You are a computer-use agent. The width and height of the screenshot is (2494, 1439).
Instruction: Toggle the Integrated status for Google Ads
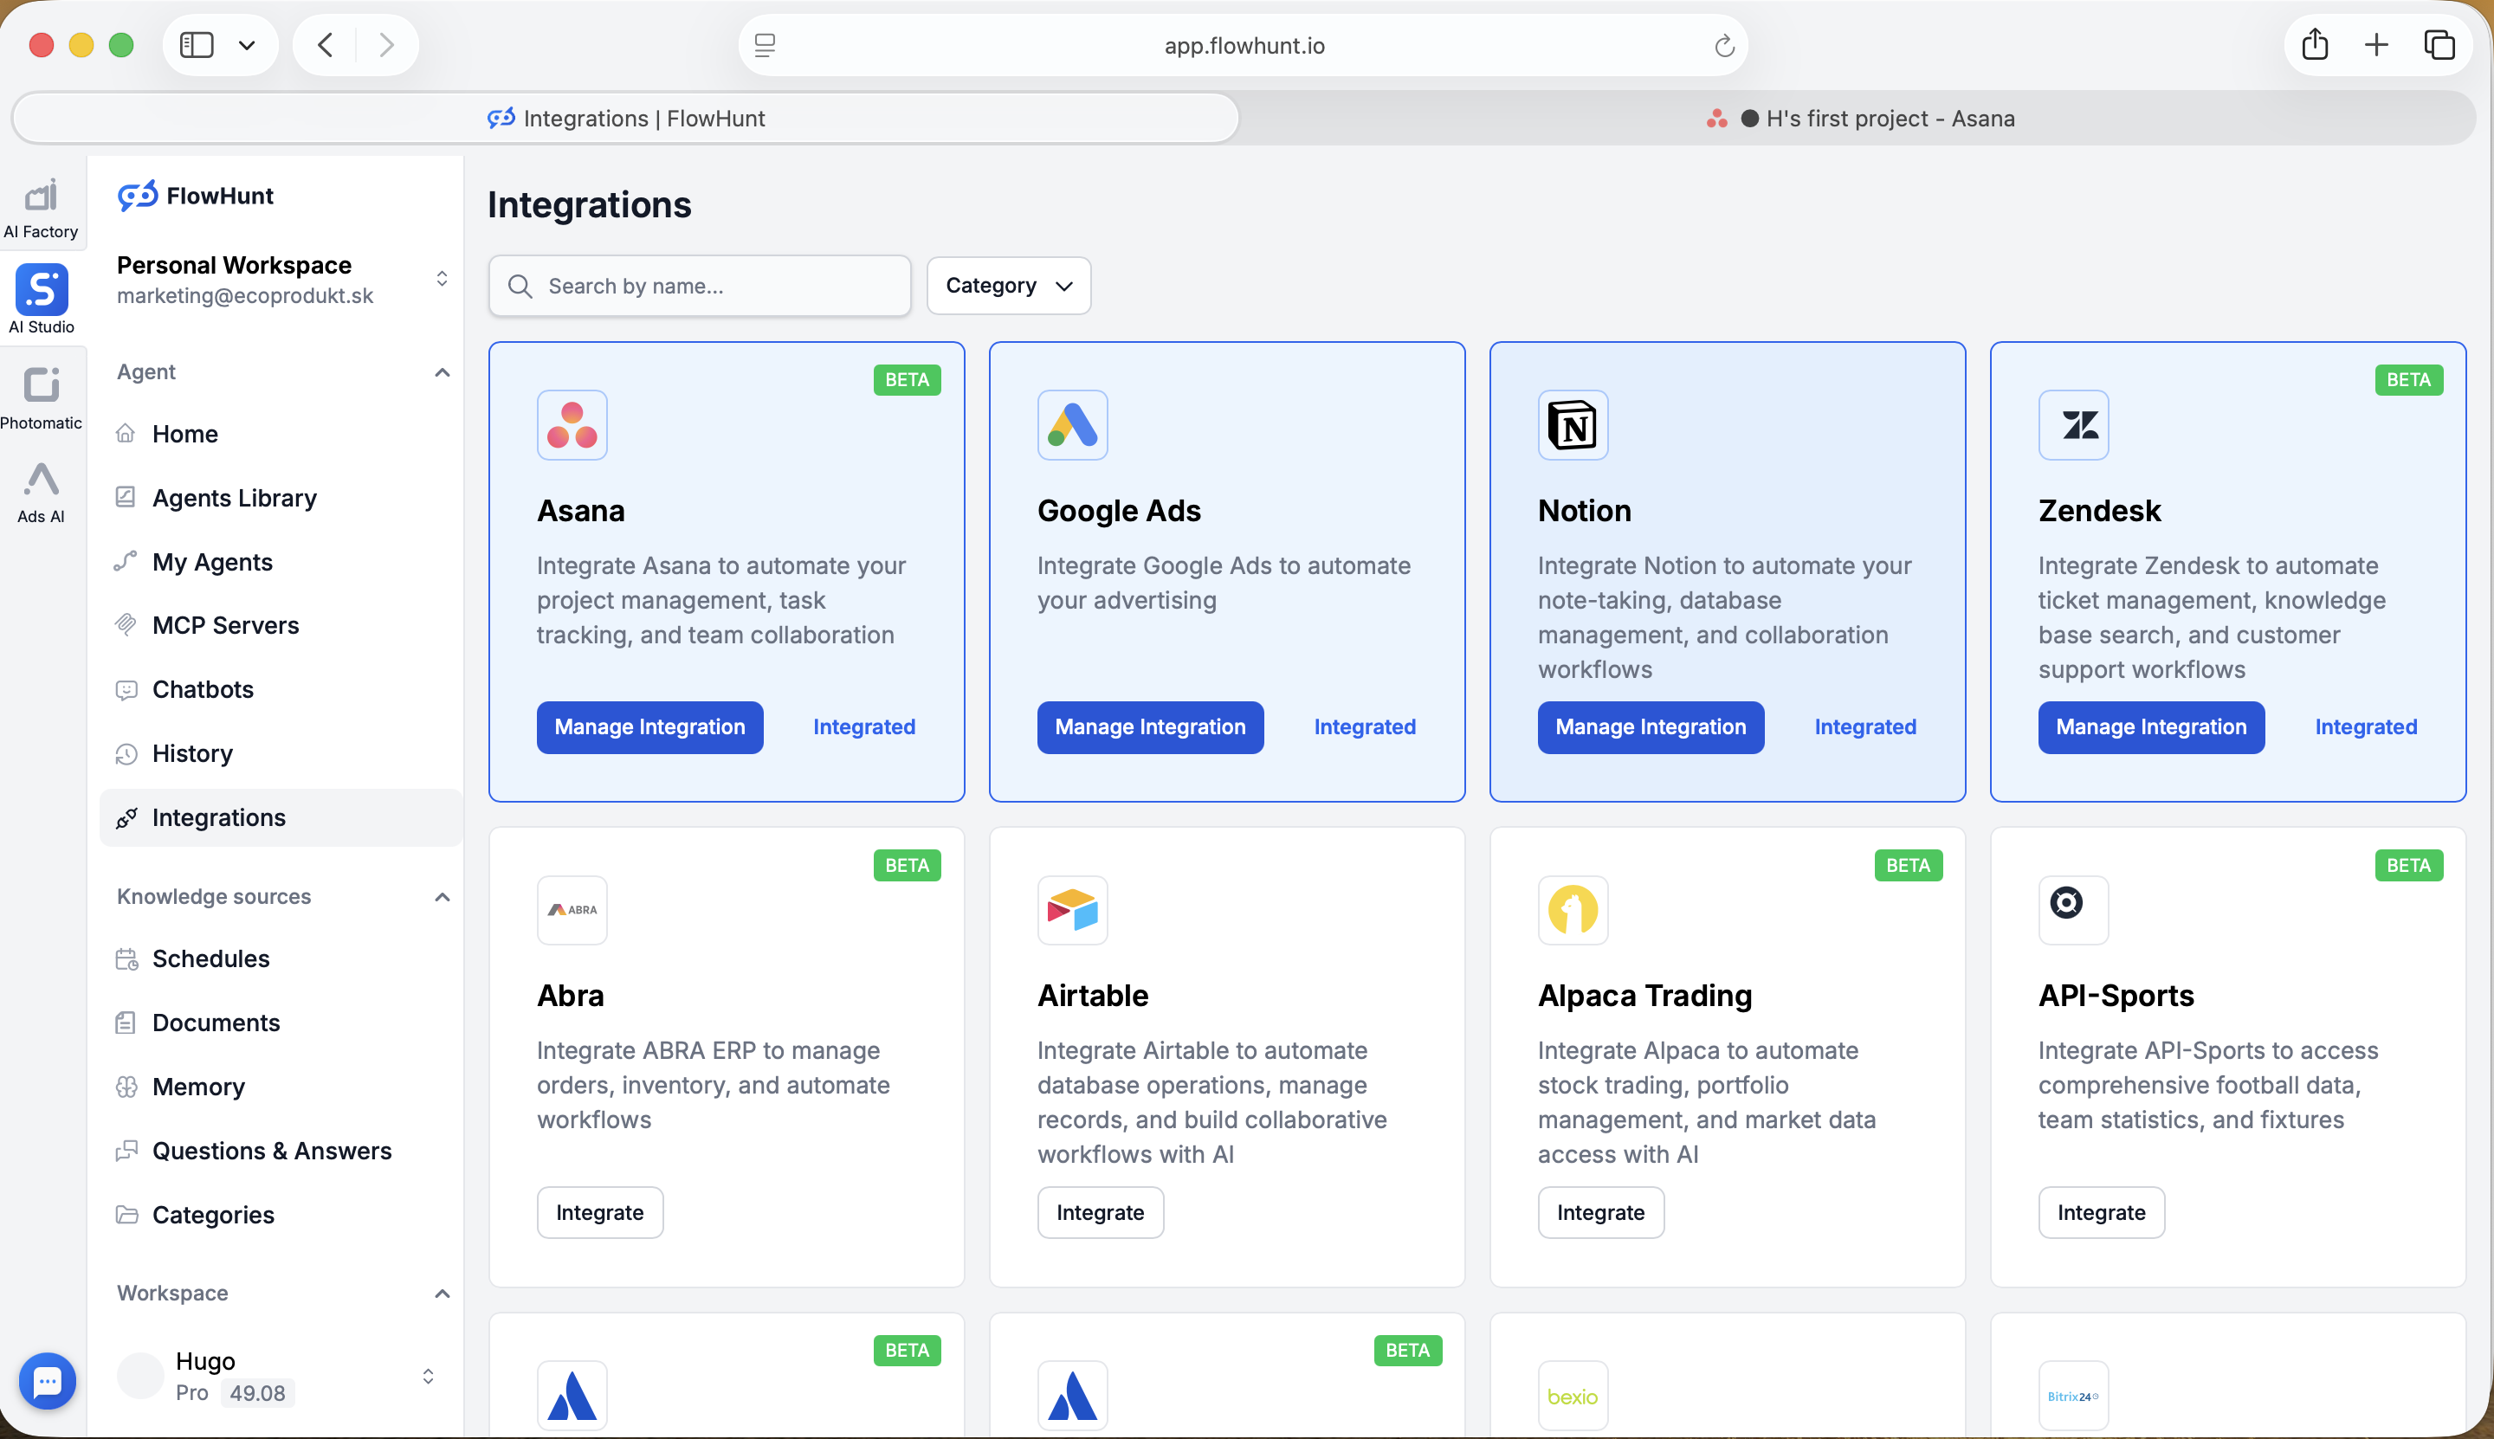(x=1364, y=726)
